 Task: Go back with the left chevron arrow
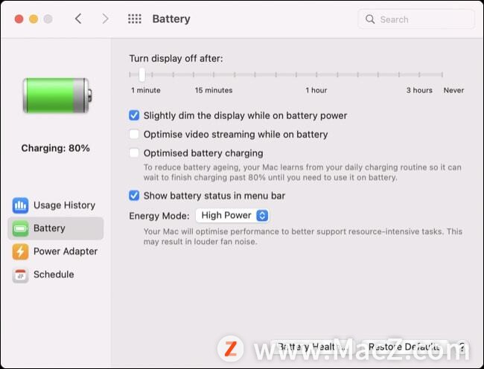78,19
